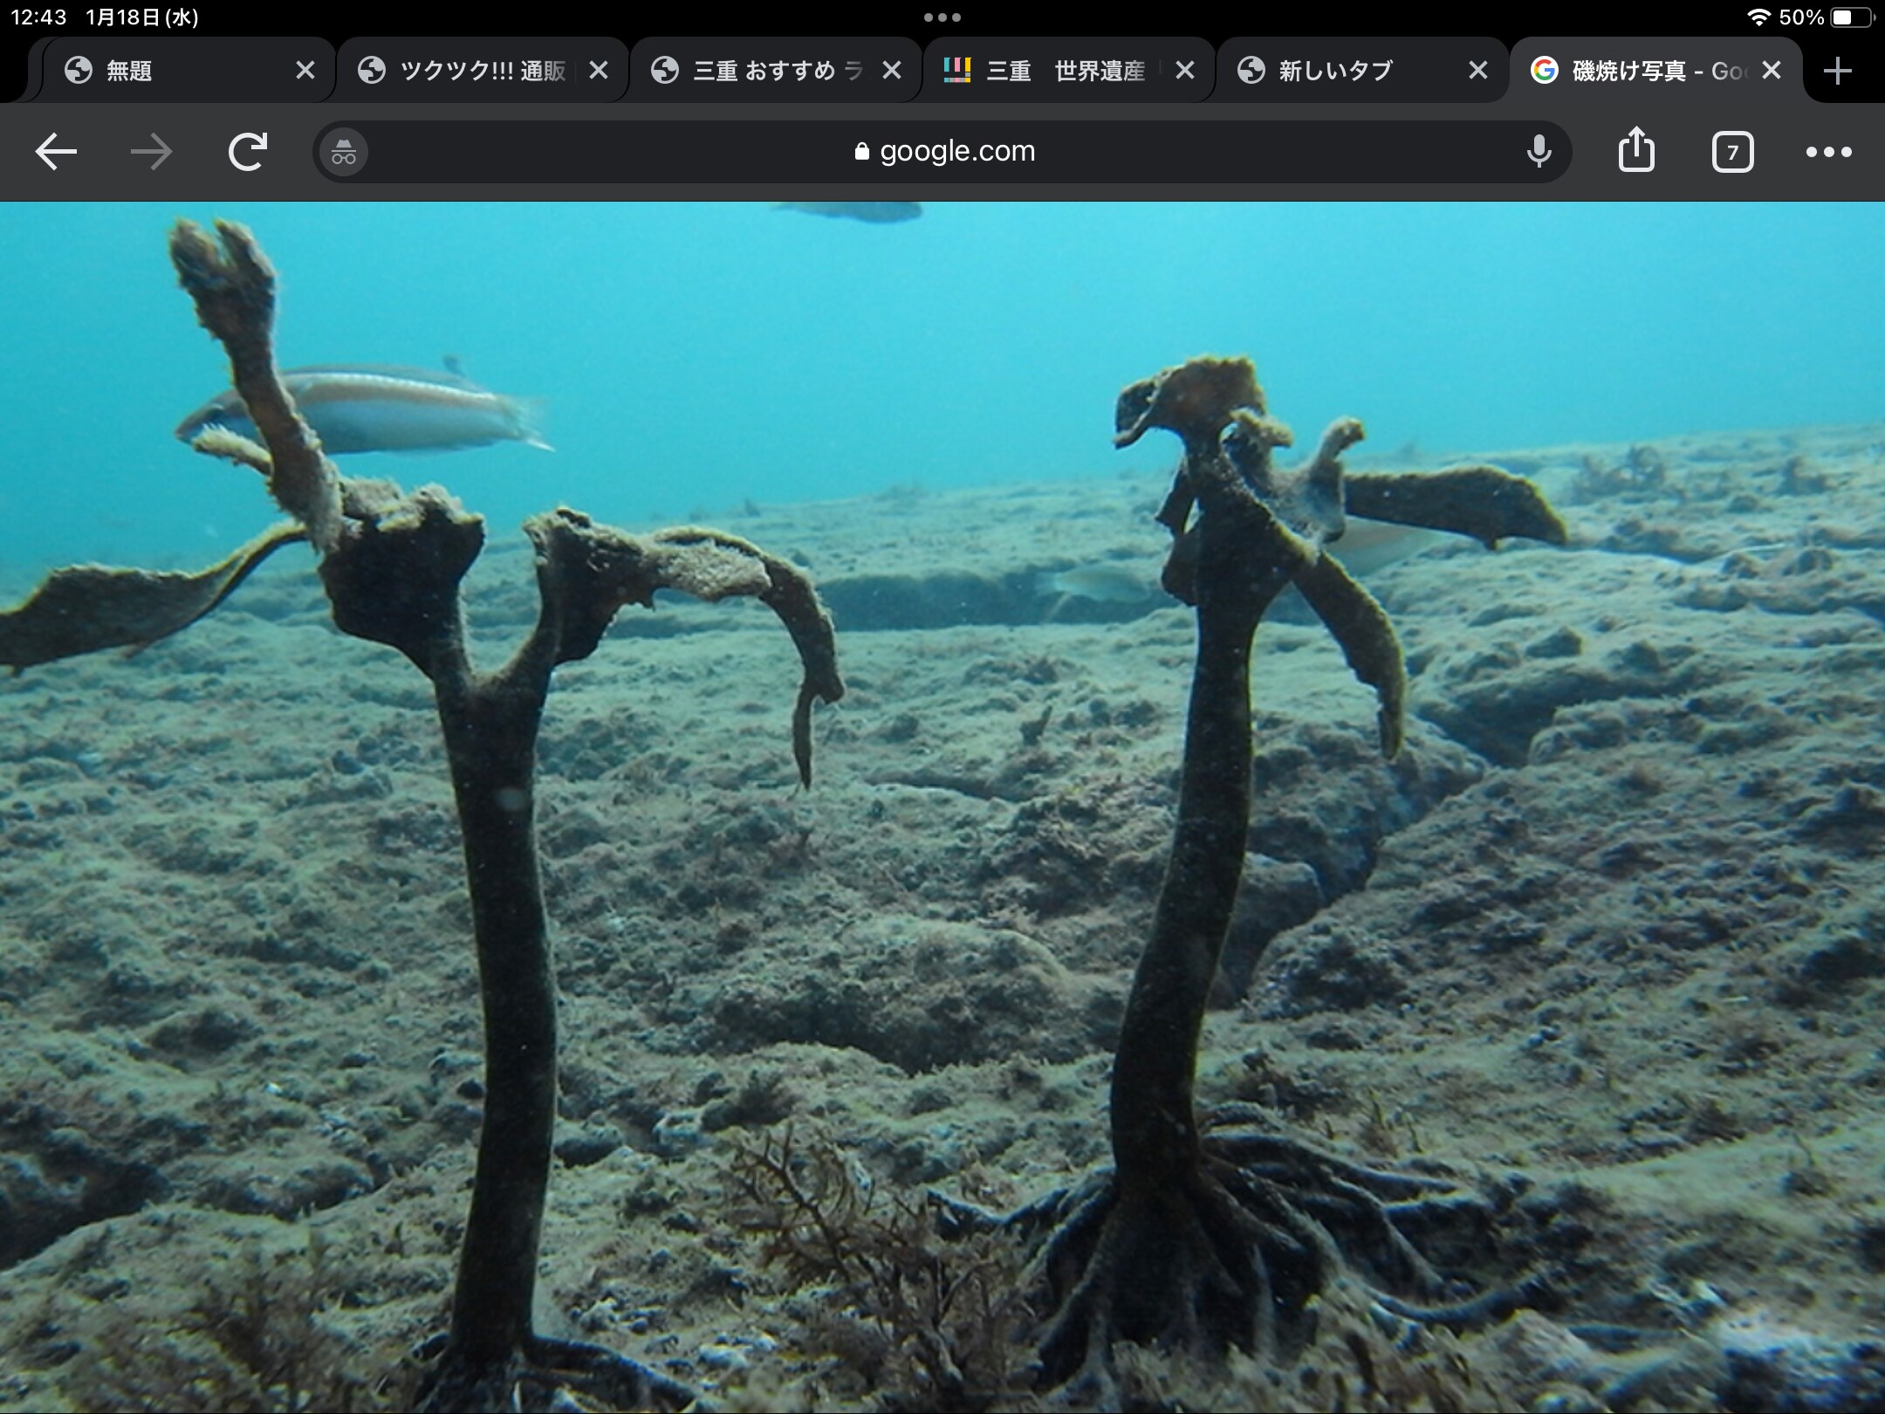
Task: Reload the current page
Action: tap(247, 152)
